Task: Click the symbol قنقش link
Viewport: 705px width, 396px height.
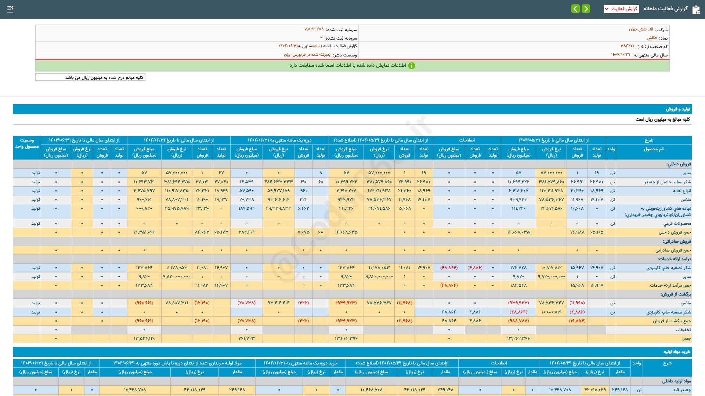Action: coord(652,38)
